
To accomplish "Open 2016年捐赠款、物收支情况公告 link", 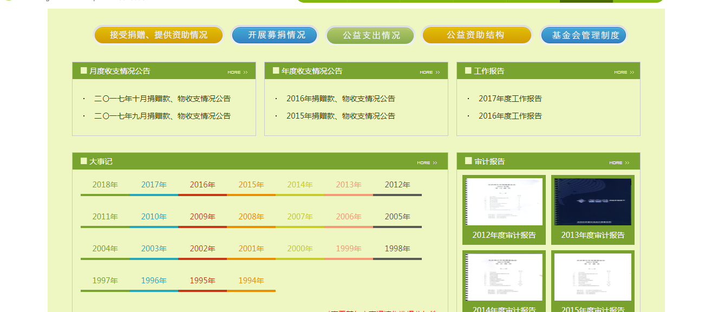I will (341, 99).
